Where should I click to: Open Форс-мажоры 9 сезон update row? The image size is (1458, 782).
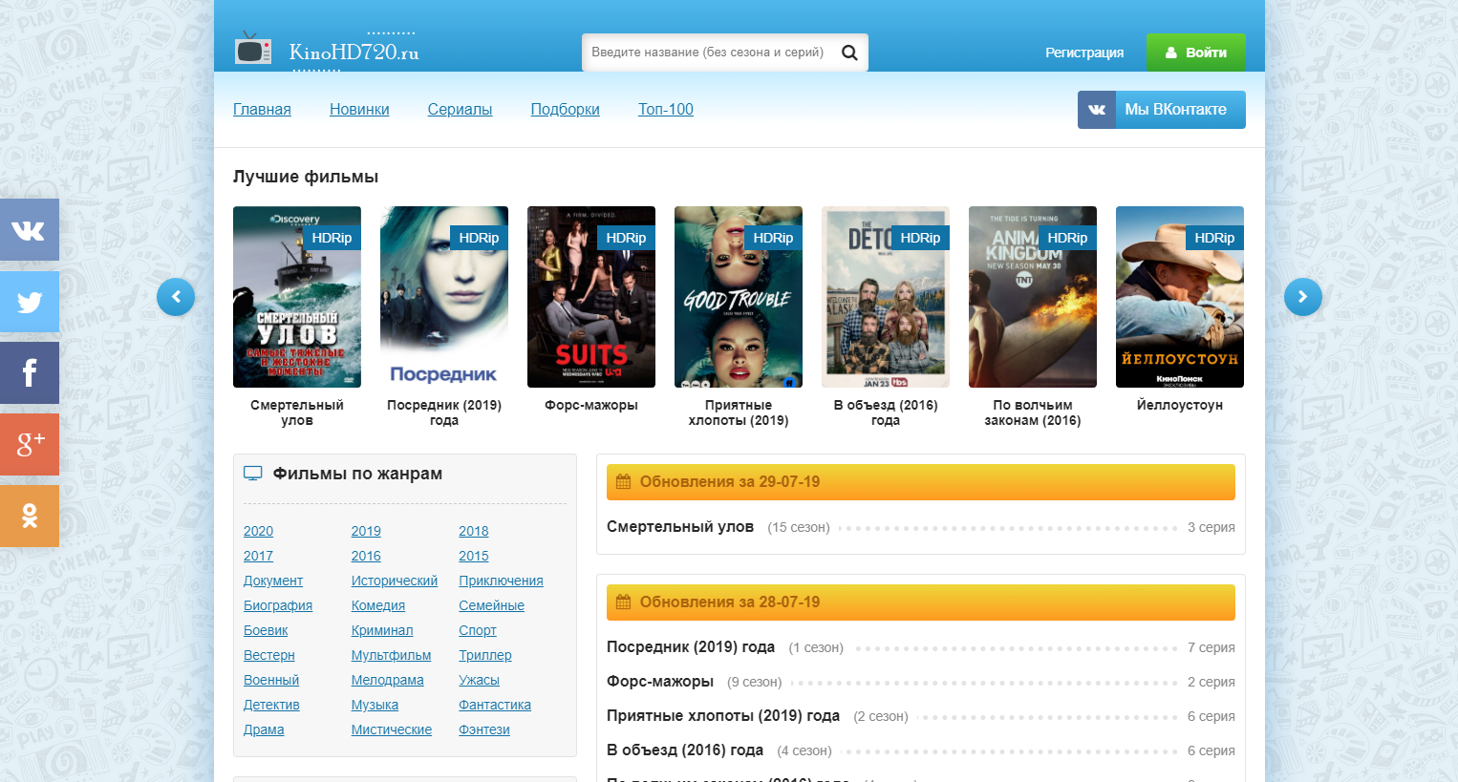click(921, 682)
